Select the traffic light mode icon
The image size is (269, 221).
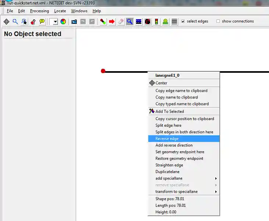click(x=157, y=22)
